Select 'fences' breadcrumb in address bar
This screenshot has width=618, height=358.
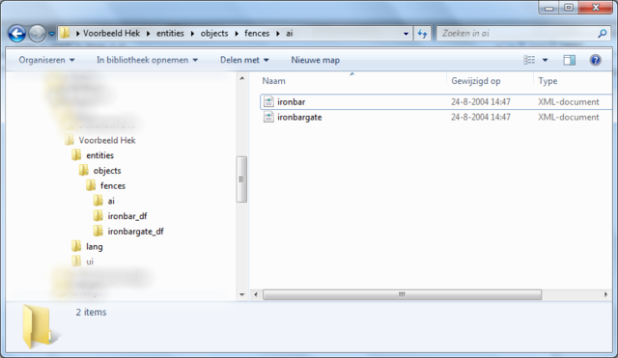point(257,34)
